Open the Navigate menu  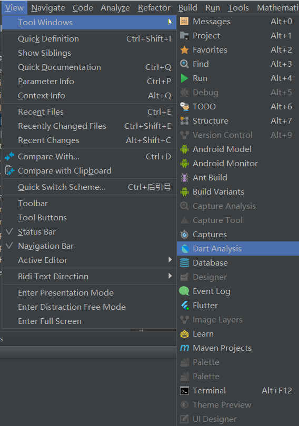coord(48,7)
